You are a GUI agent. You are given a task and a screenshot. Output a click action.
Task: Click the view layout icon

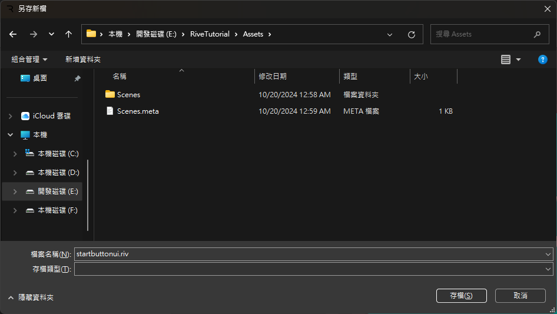click(505, 60)
